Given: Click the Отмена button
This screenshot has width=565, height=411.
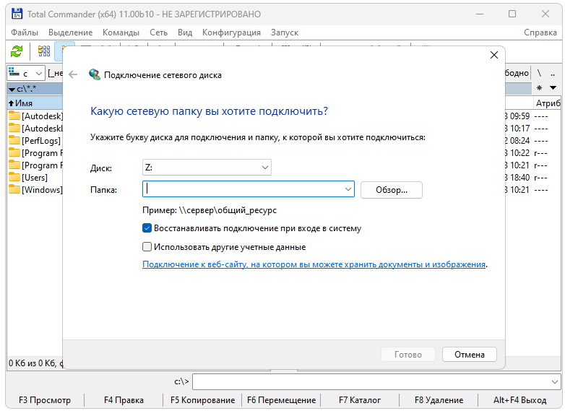Looking at the screenshot, I should pos(469,355).
